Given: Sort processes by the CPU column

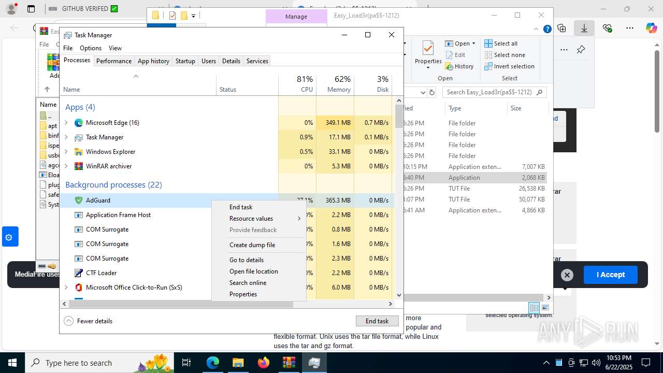Looking at the screenshot, I should tap(297, 84).
